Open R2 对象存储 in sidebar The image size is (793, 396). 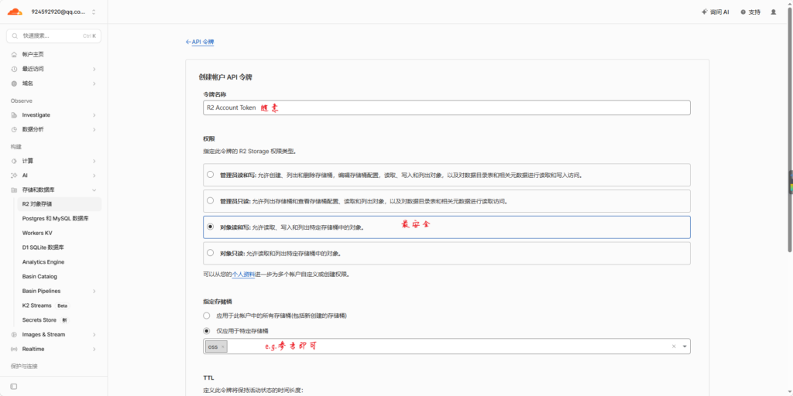pyautogui.click(x=59, y=204)
